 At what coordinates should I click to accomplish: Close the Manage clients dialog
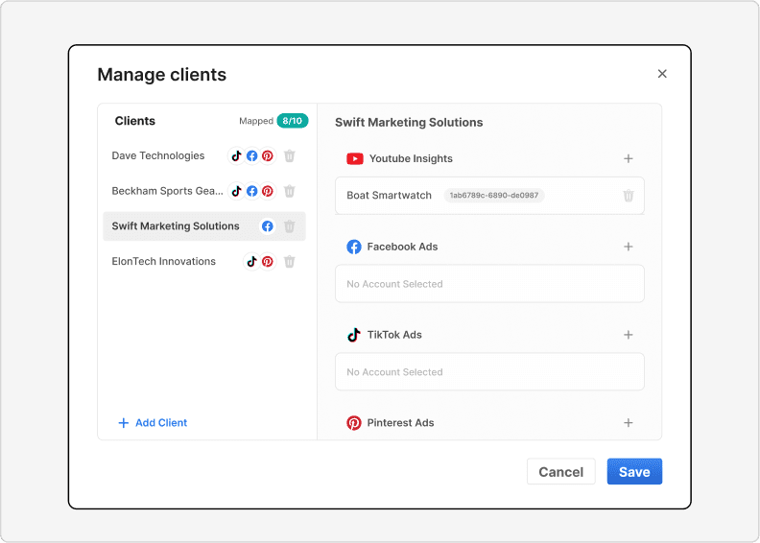662,74
